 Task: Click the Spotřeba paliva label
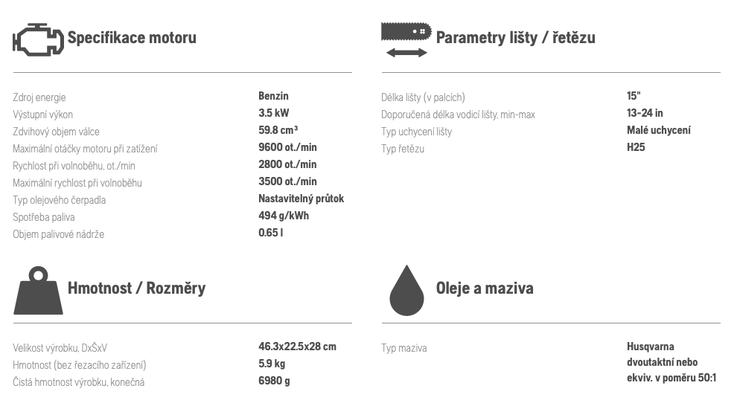point(43,217)
